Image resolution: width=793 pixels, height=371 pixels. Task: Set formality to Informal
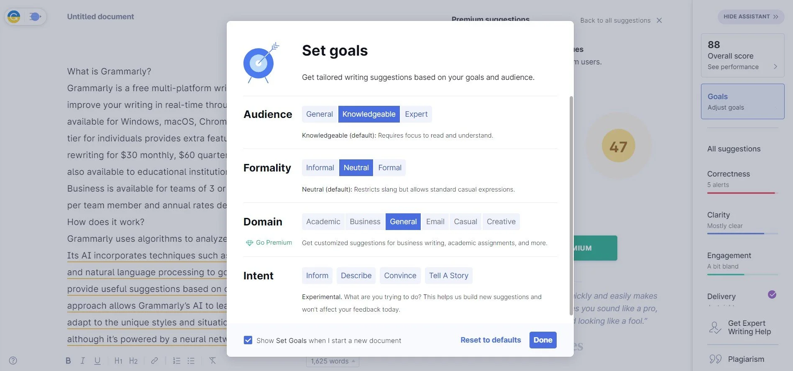click(x=320, y=168)
